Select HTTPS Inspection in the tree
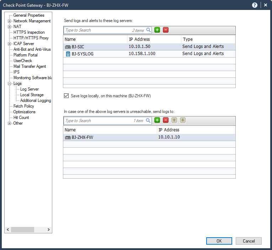 point(29,32)
